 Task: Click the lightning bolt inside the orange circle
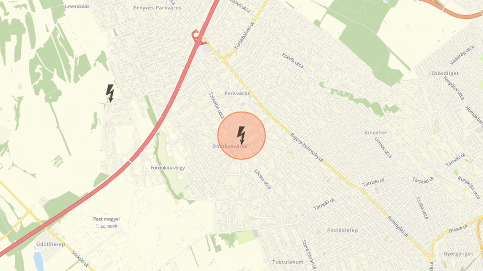click(x=241, y=136)
